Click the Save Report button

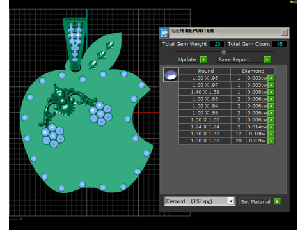(240, 59)
